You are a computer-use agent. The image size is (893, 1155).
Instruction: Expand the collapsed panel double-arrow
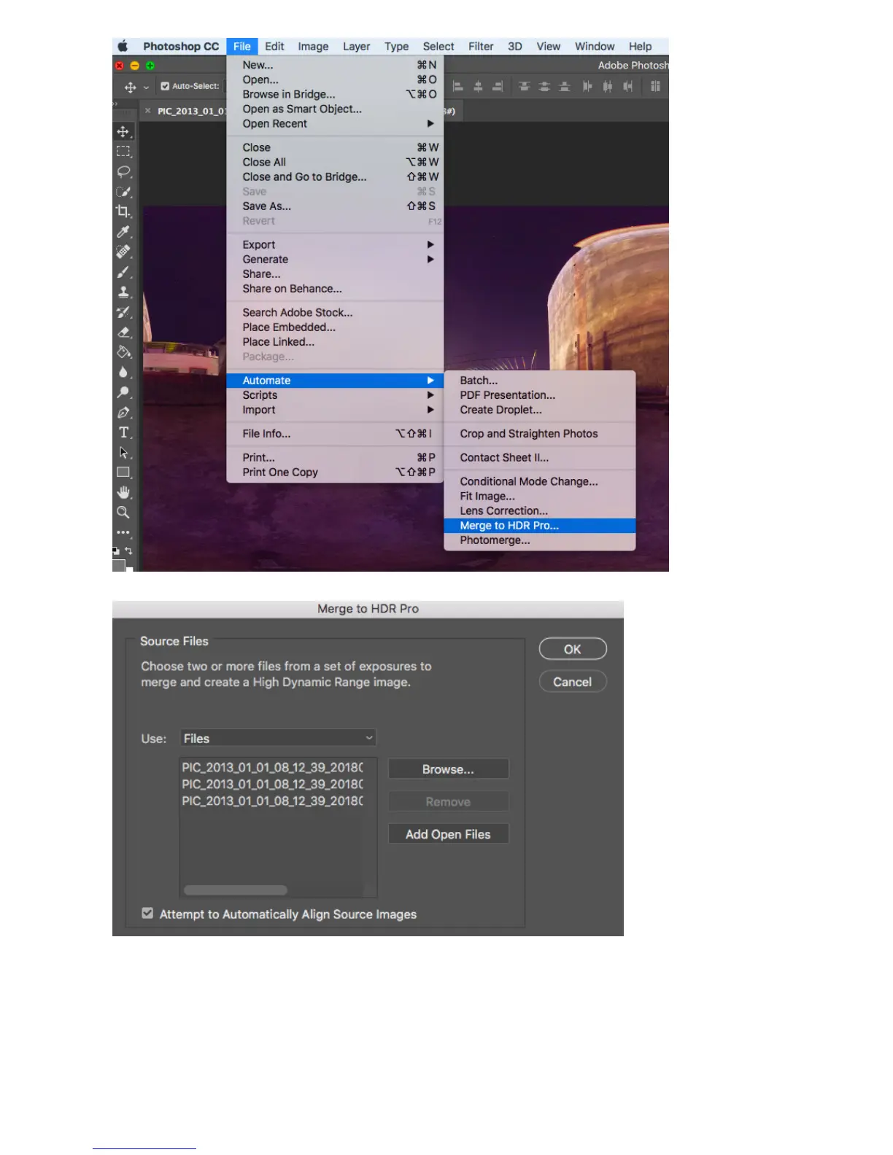point(115,105)
